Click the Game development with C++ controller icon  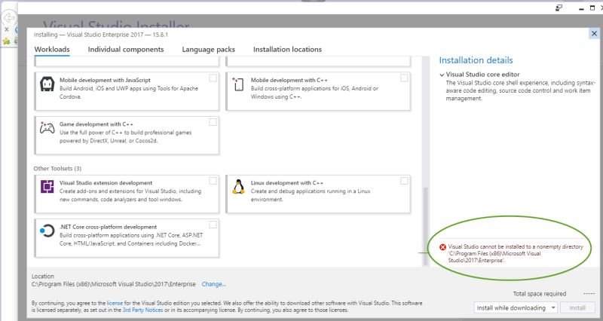click(47, 127)
